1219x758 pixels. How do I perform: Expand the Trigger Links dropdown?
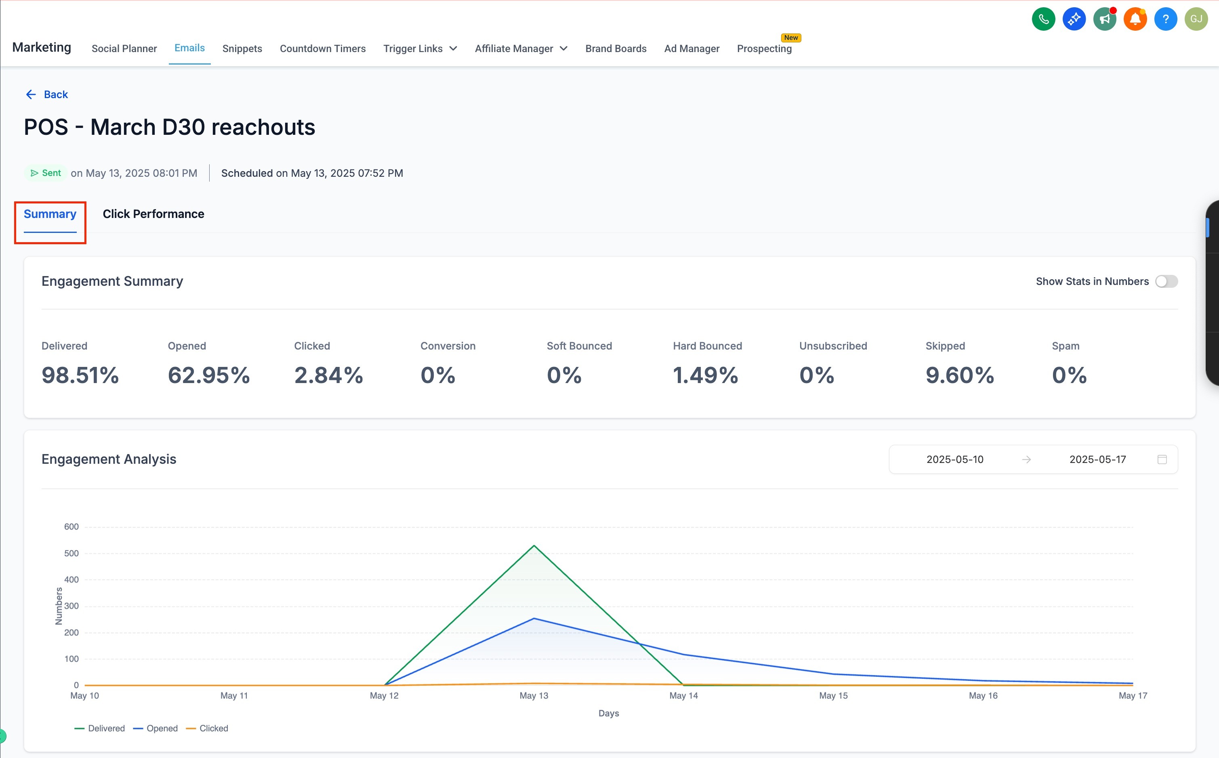[420, 48]
